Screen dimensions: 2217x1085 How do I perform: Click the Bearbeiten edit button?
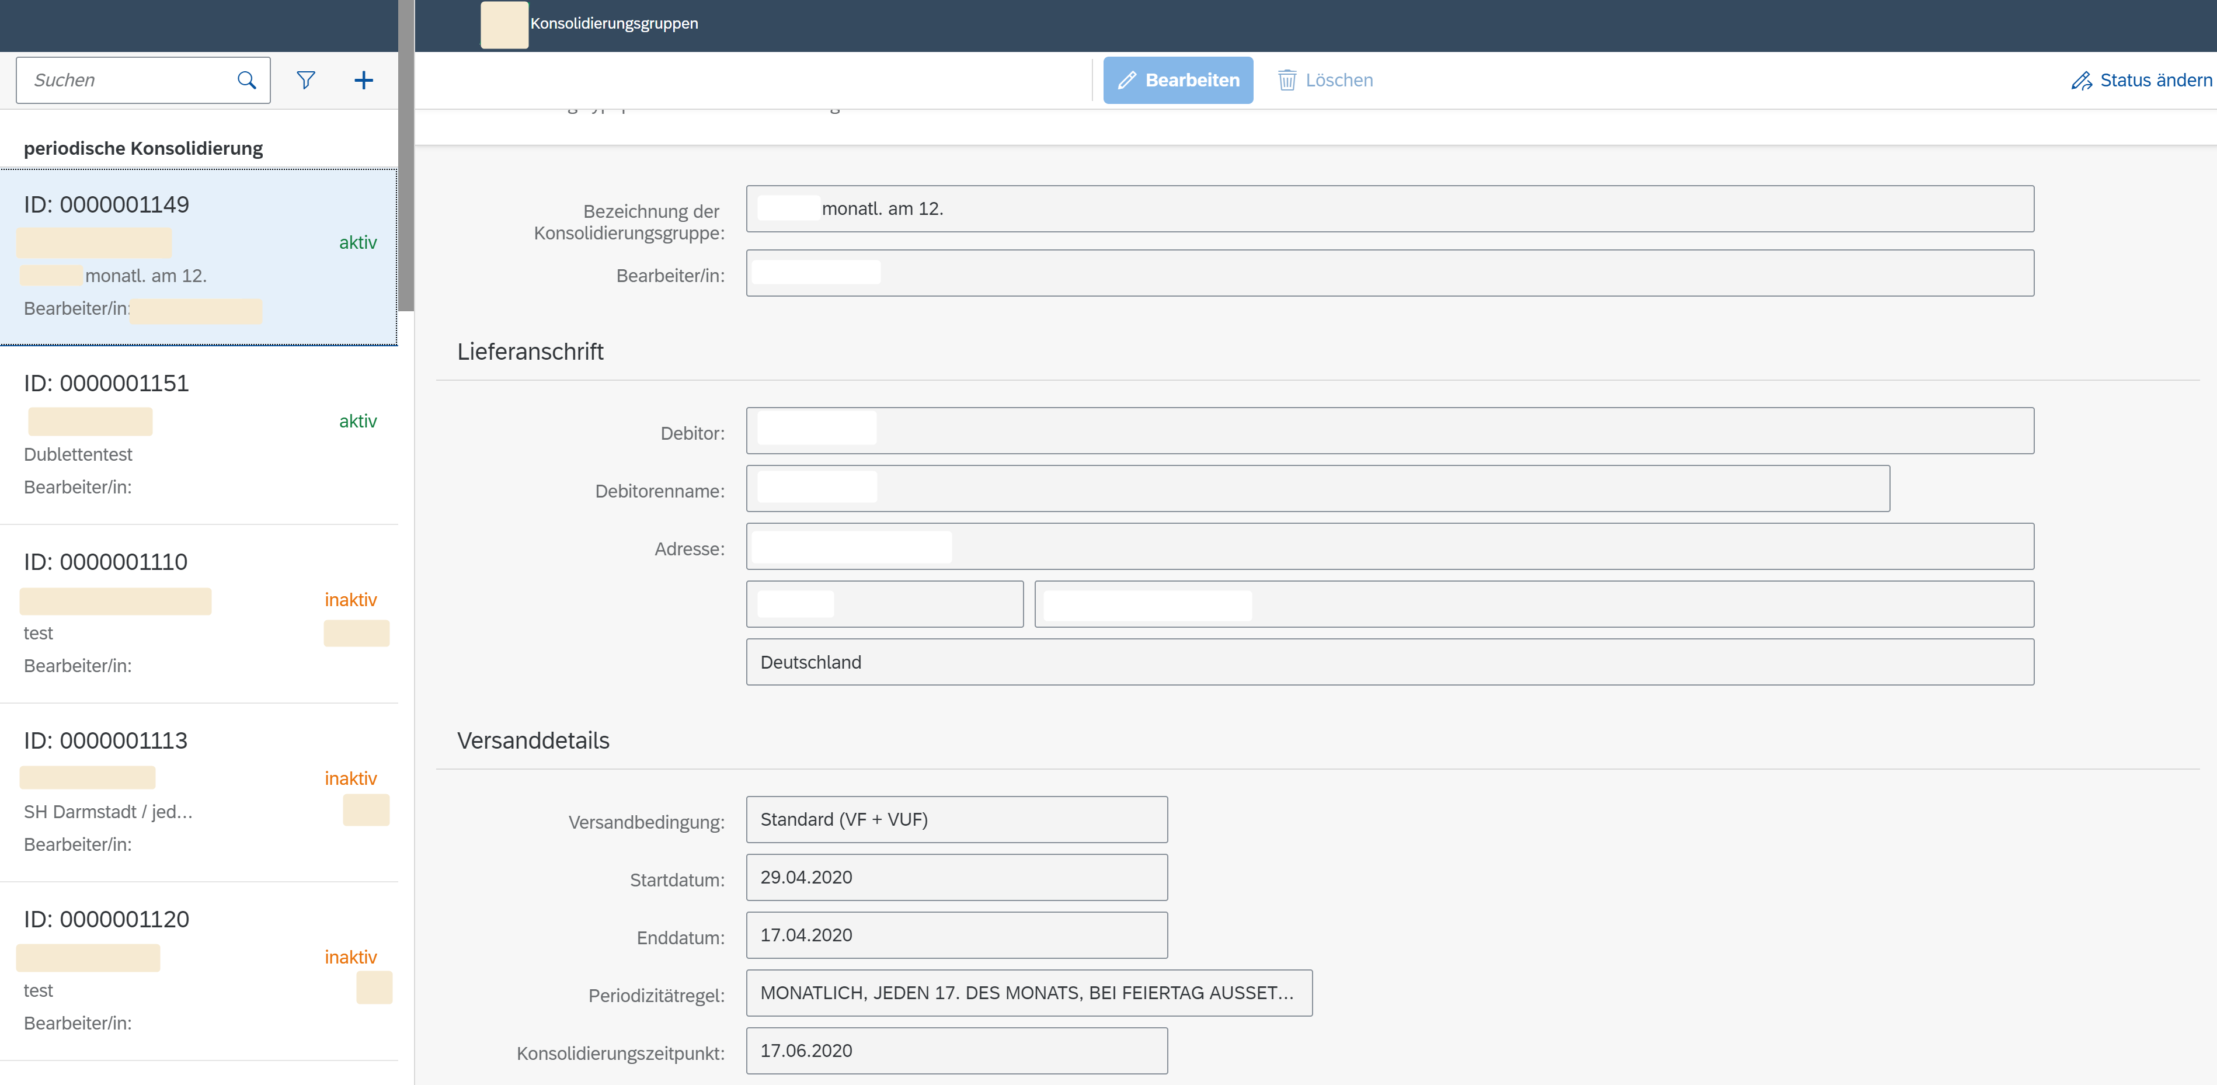point(1178,80)
